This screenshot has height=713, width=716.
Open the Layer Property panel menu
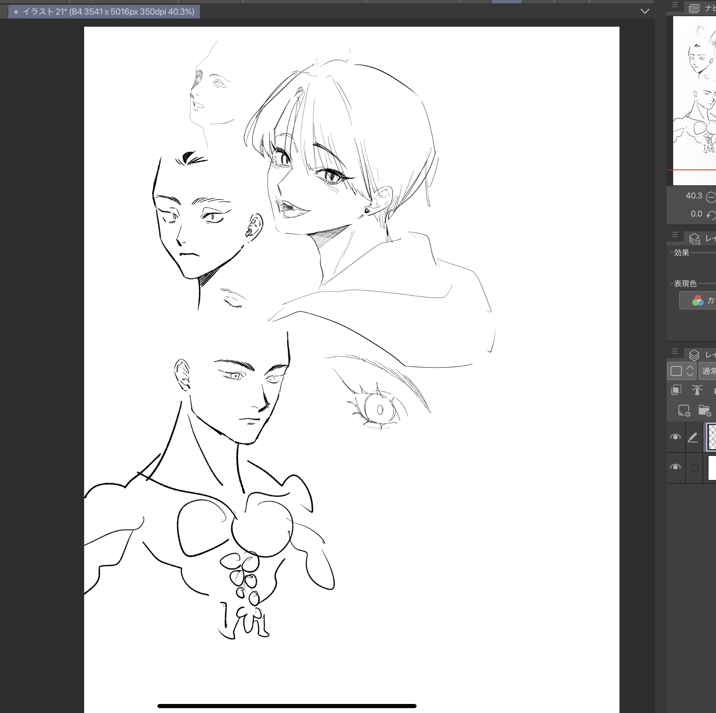coord(675,235)
